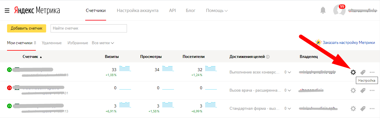Open the Избранные counters tab
This screenshot has height=120, width=380.
tap(78, 43)
